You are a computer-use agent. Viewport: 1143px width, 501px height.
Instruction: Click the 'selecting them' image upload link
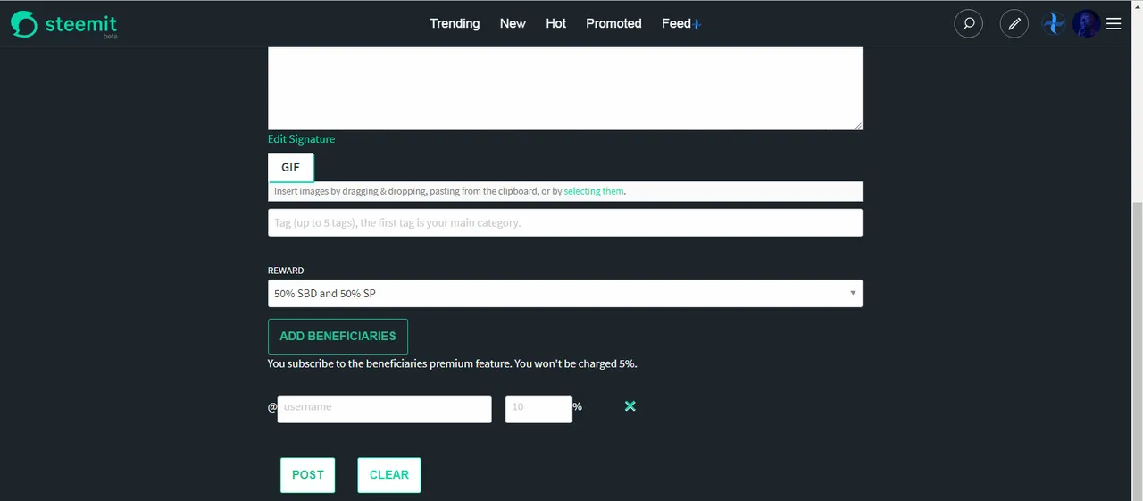click(594, 191)
